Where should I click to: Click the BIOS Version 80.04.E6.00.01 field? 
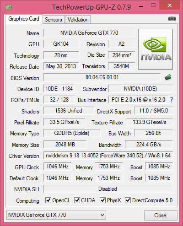(102, 77)
